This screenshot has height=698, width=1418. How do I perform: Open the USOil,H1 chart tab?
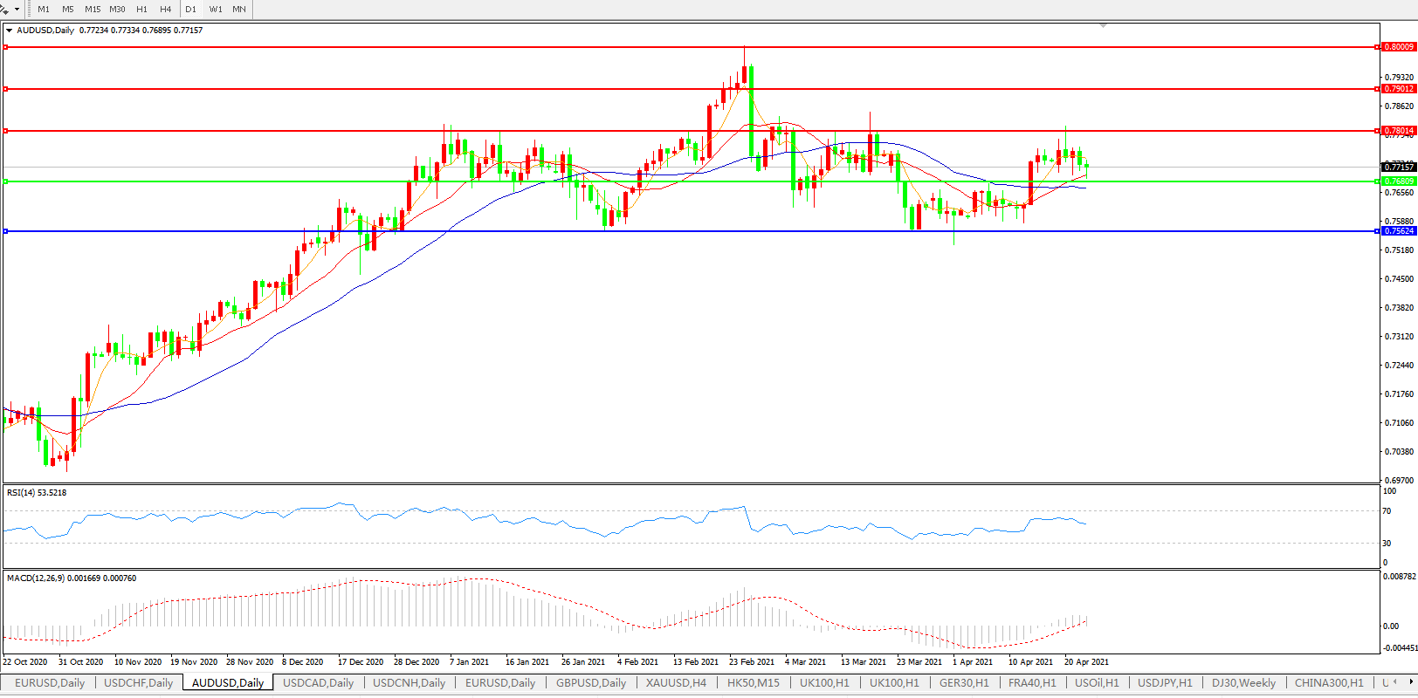coord(1097,683)
